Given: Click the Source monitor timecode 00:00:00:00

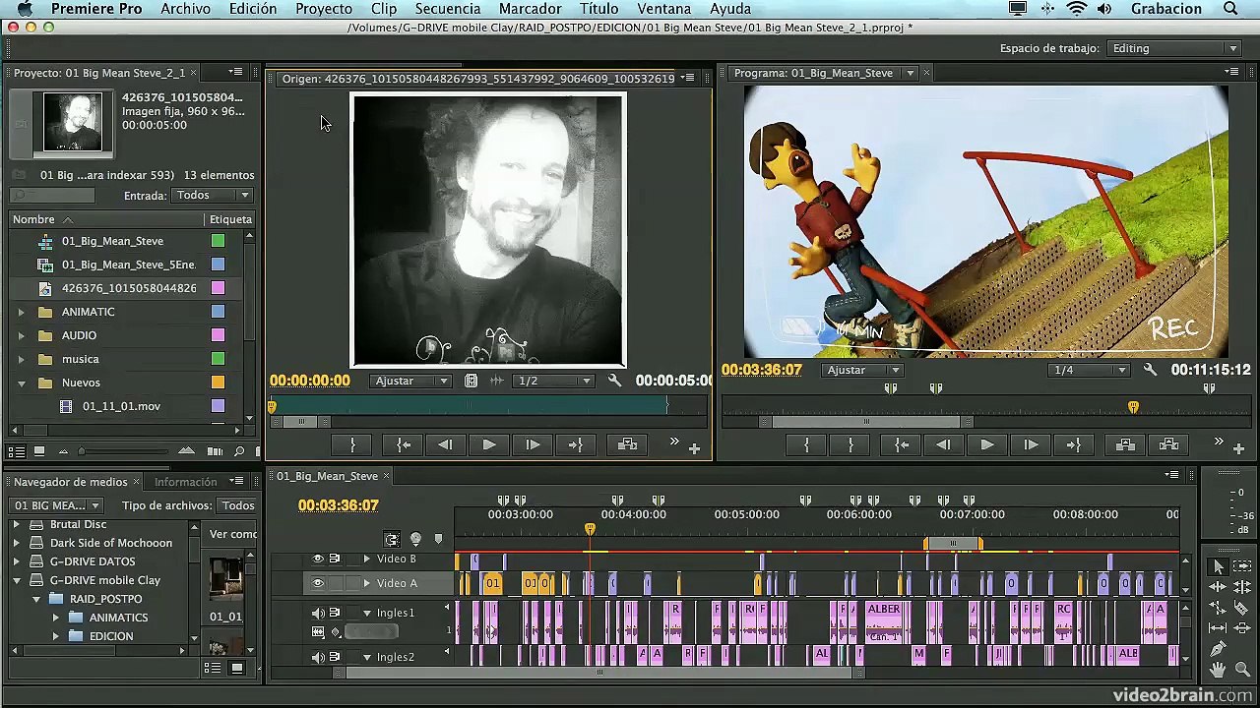Looking at the screenshot, I should point(310,381).
